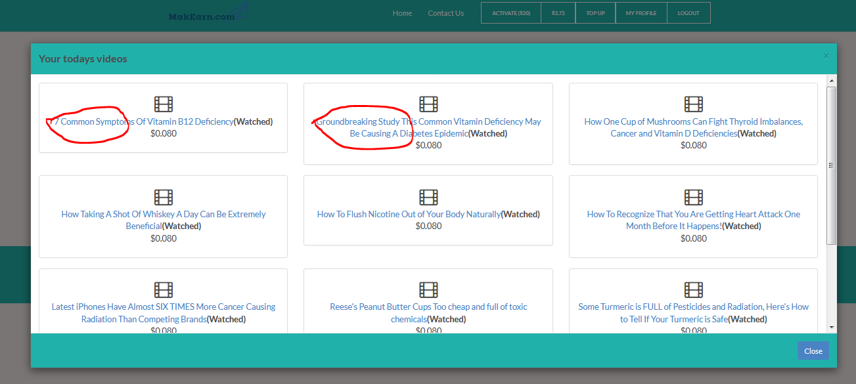Click the scrollbar down arrow in modal
This screenshot has height=384, width=856.
831,327
